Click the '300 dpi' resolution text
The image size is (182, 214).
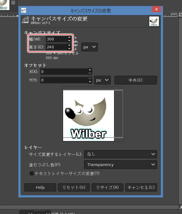click(x=52, y=58)
